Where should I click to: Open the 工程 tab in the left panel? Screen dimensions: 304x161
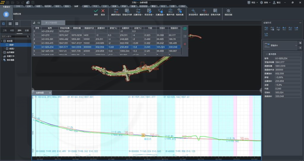click(x=4, y=30)
